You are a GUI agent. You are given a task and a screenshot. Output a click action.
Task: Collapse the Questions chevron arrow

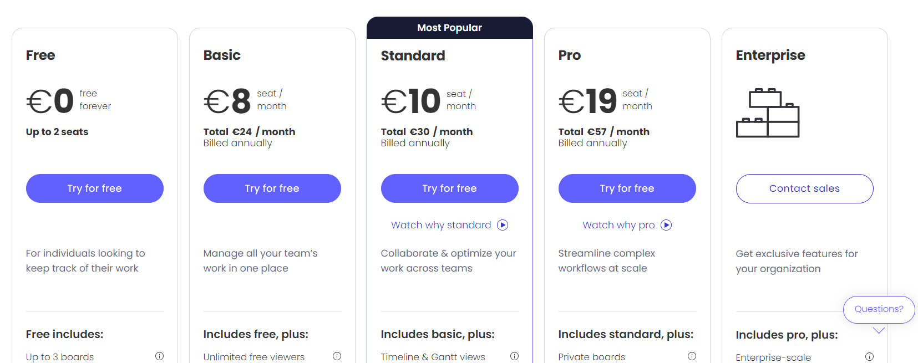[879, 330]
